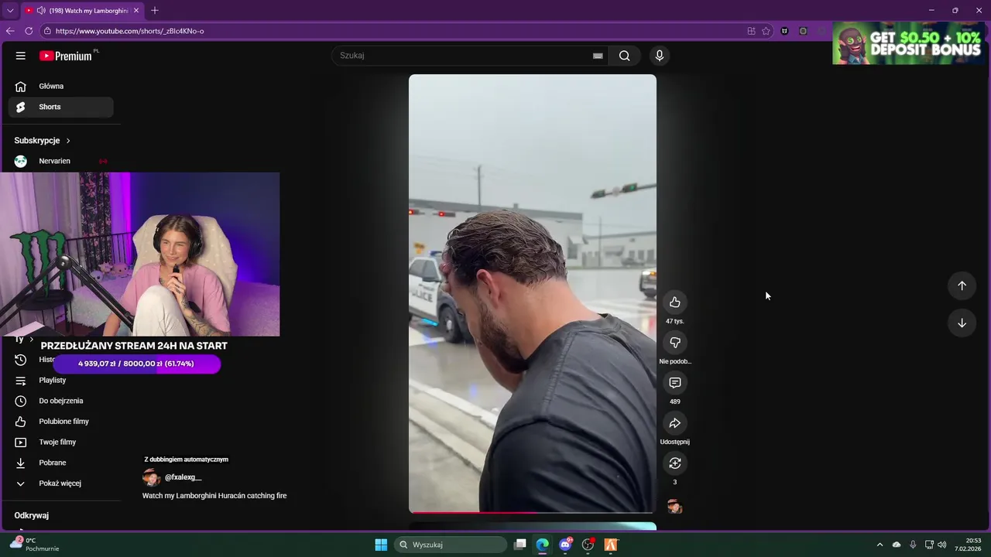Open the Subskrypcje heading
991x557 pixels.
point(37,141)
